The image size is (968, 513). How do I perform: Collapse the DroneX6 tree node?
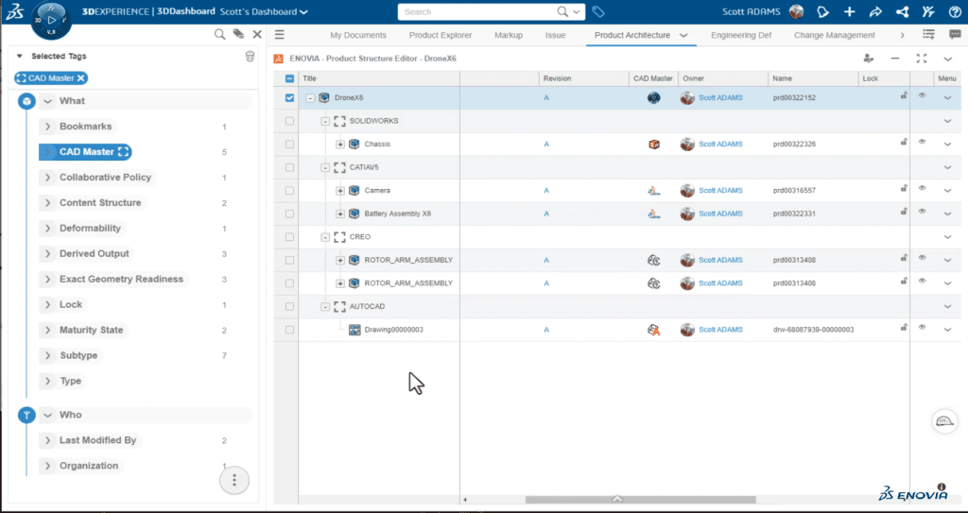310,98
